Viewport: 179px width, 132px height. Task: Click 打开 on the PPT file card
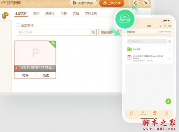(25, 75)
